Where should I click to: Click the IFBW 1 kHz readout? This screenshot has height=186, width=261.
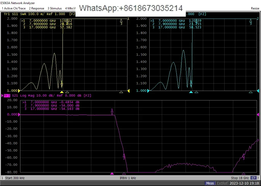click(128, 178)
